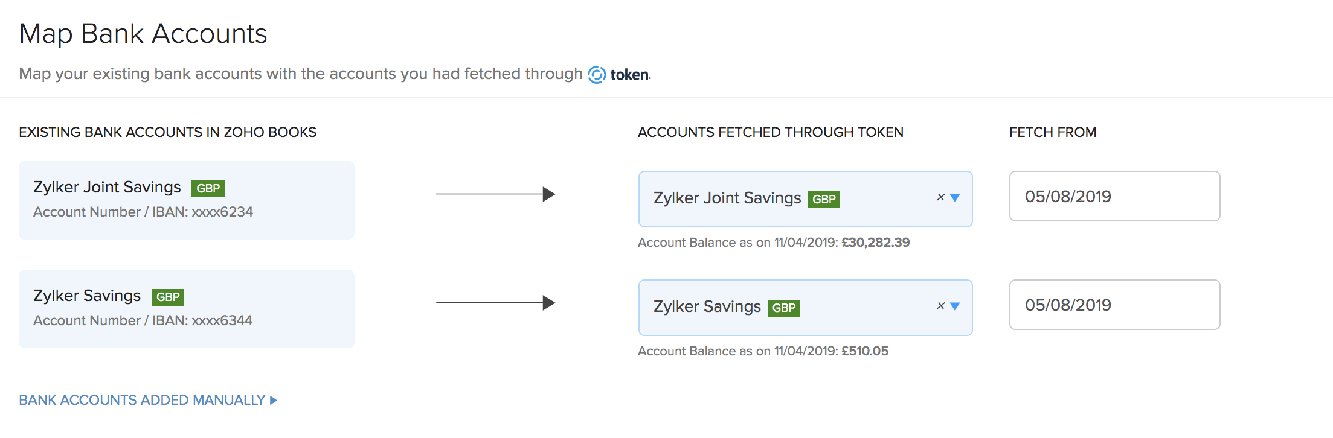Viewport: 1333px width, 438px height.
Task: Click the £510.05 account balance text
Action: [865, 351]
